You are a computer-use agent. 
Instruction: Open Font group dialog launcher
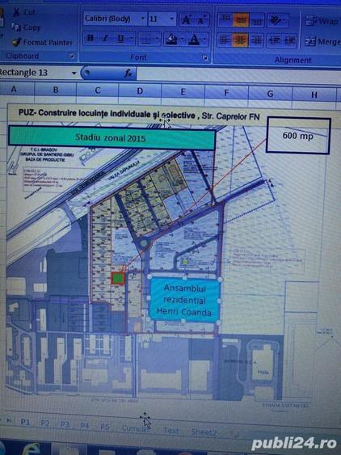click(x=205, y=57)
